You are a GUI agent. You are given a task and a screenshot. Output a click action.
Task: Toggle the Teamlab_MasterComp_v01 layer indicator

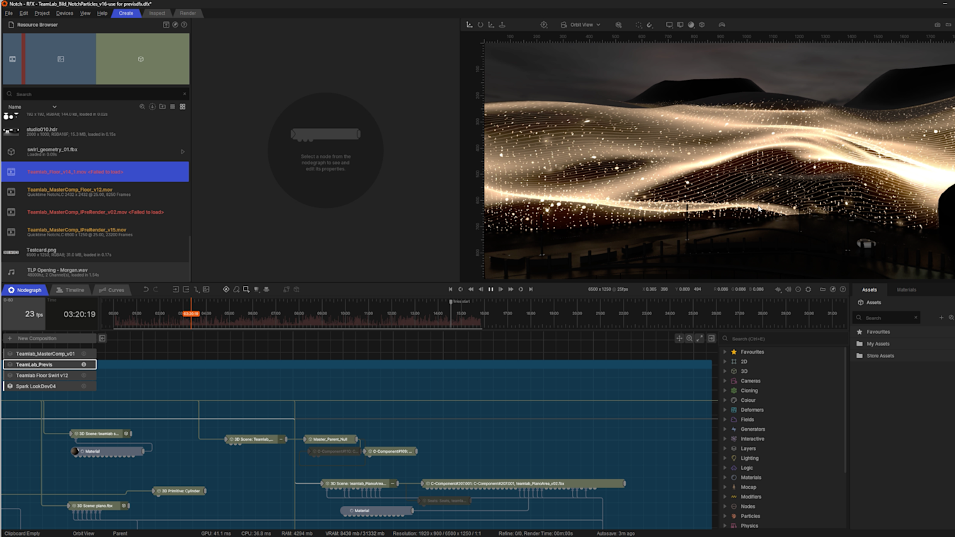[84, 354]
